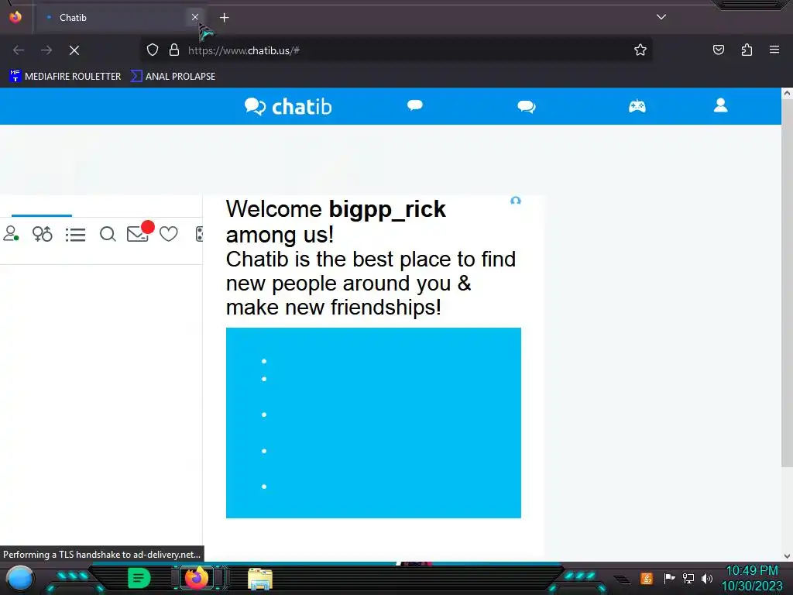The width and height of the screenshot is (793, 595).
Task: Click the volume speaker tray icon
Action: pyautogui.click(x=706, y=578)
